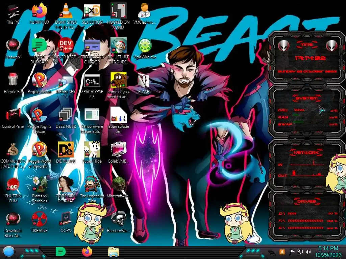The image size is (346, 259).
Task: Open the DIE PLEASE shortcut
Action: point(66,149)
